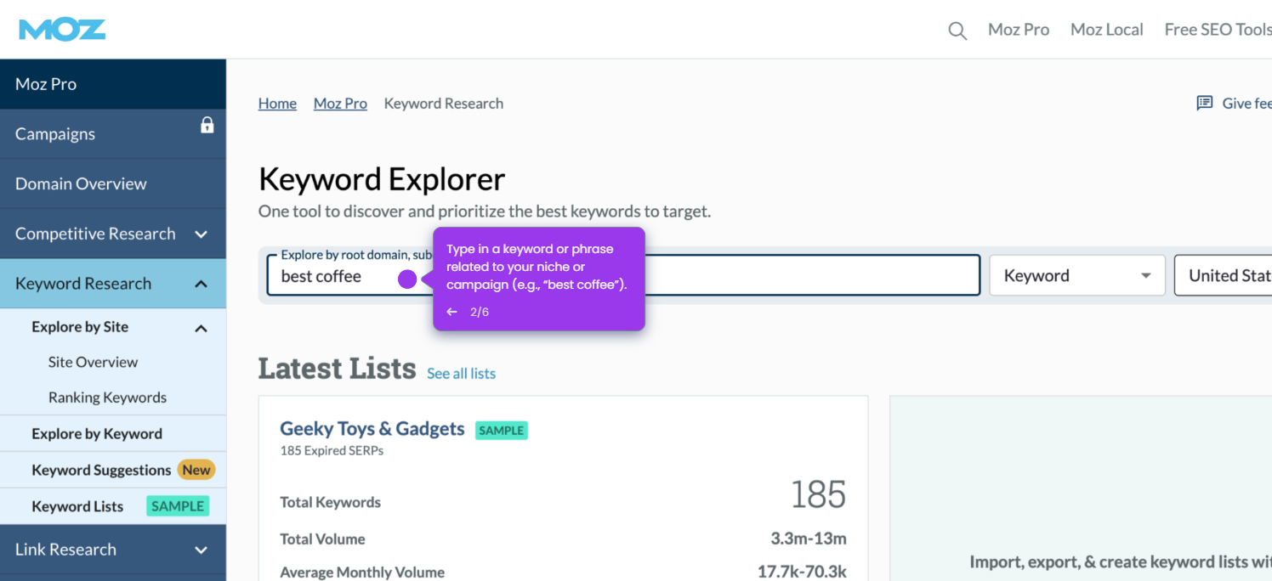
Task: Click the See all lists link
Action: pyautogui.click(x=461, y=373)
